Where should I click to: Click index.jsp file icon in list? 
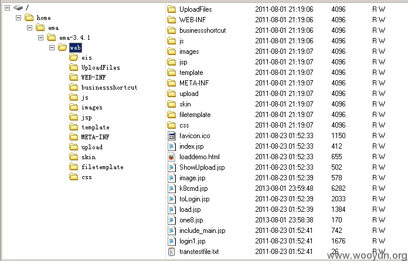click(172, 146)
